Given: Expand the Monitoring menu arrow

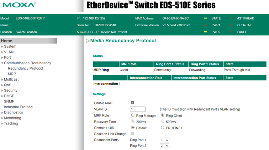Looking at the screenshot, I should [2, 118].
